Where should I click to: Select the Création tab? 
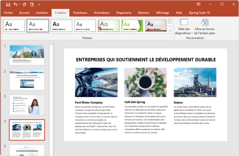click(x=60, y=13)
